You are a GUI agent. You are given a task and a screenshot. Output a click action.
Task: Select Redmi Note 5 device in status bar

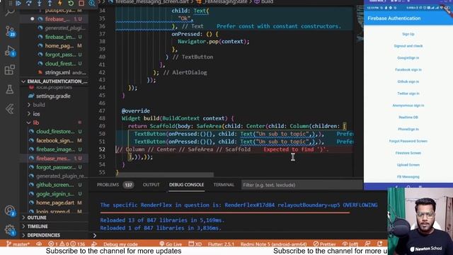[274, 244]
